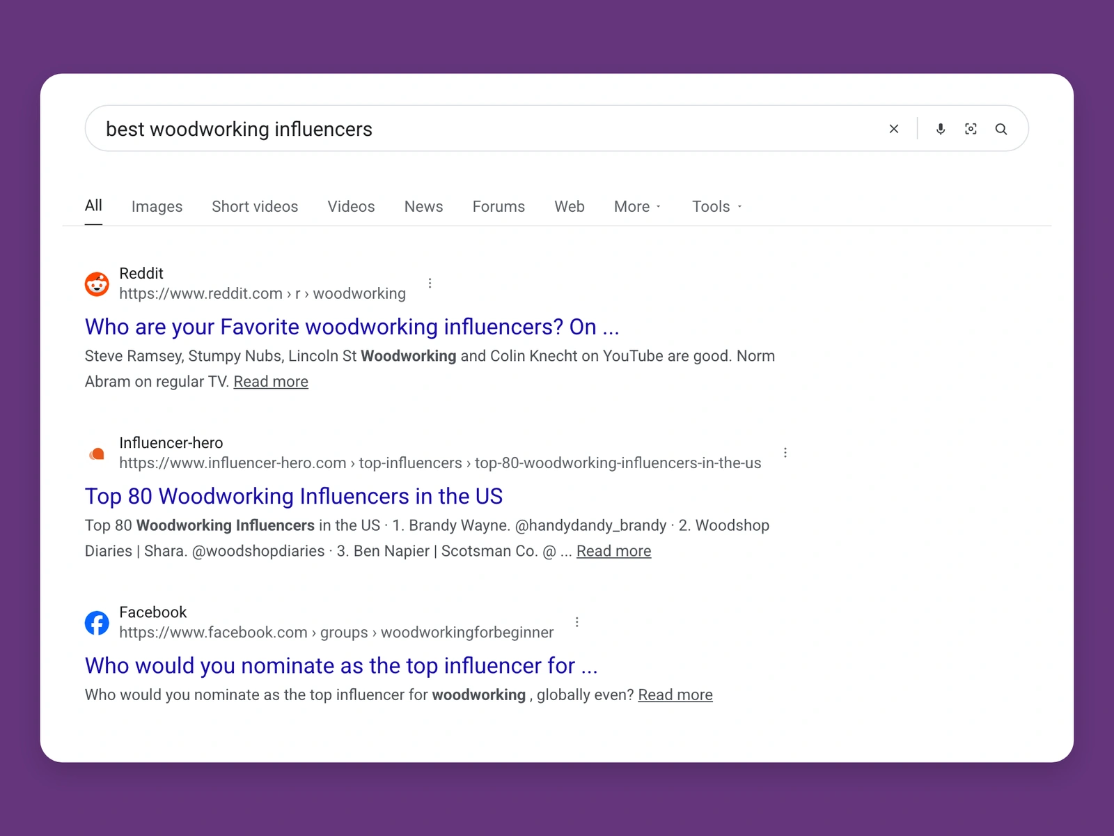Expand the Tools dropdown
This screenshot has height=836, width=1114.
click(716, 206)
